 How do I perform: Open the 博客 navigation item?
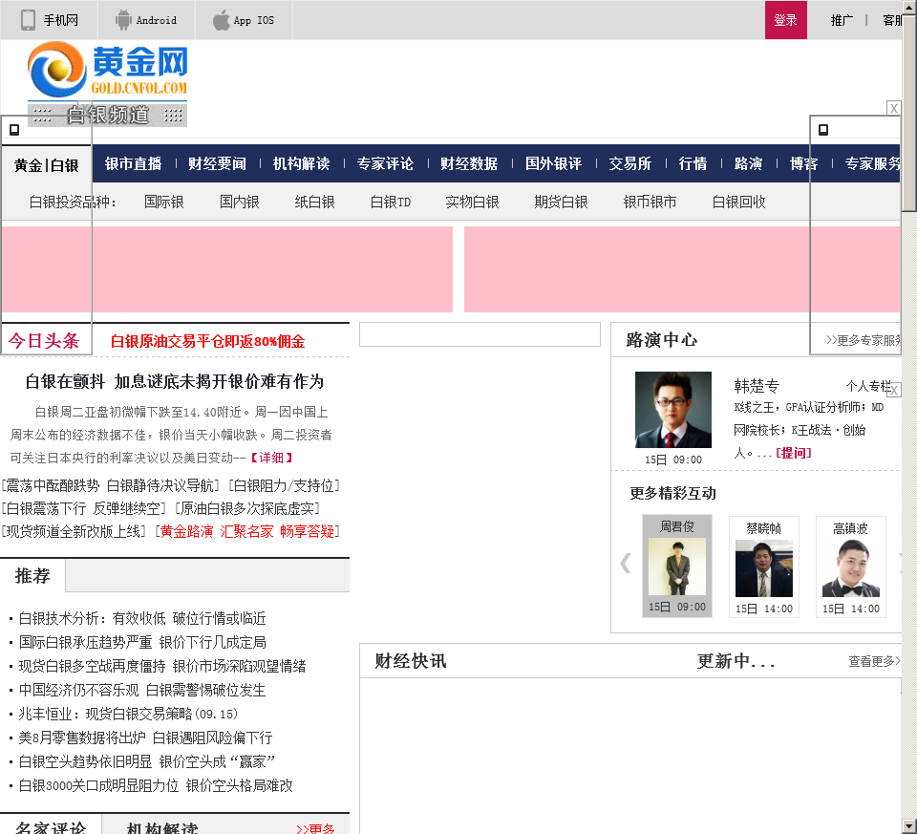coord(803,163)
